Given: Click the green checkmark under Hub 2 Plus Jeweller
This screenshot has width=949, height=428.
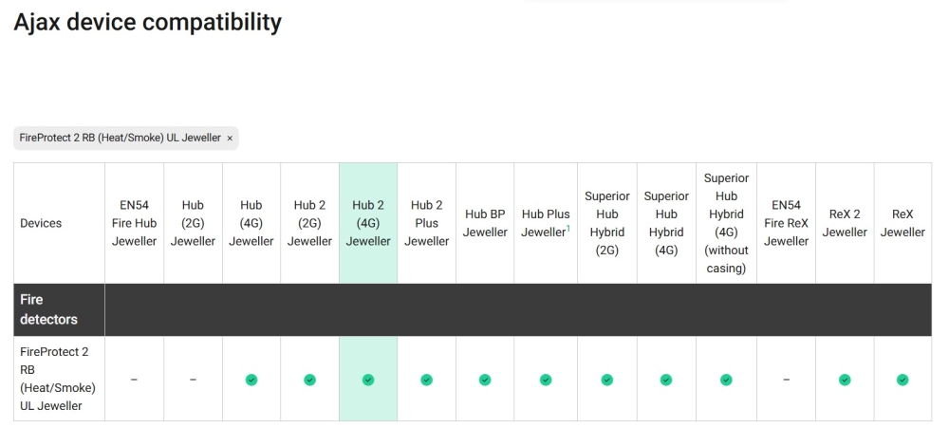Looking at the screenshot, I should coord(427,380).
